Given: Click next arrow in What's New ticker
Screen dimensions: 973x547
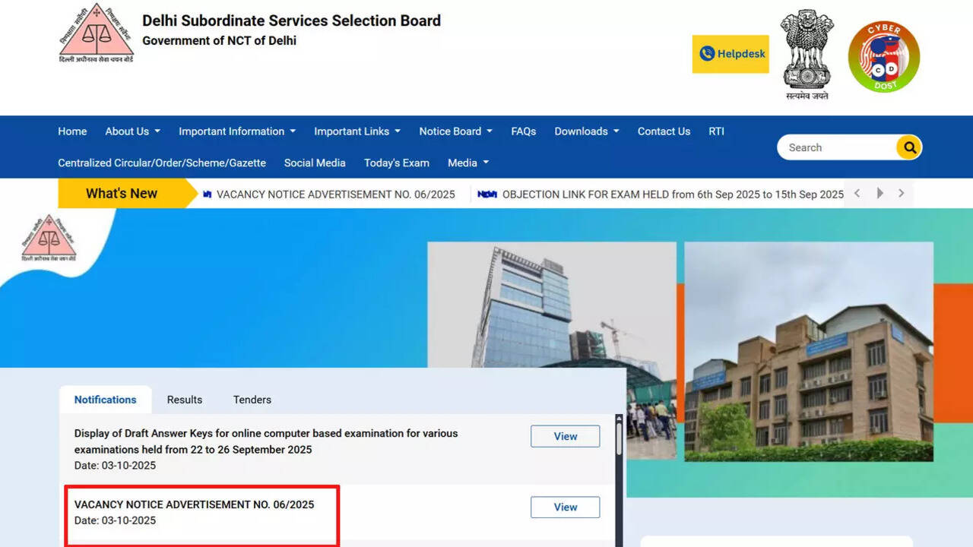Looking at the screenshot, I should 902,194.
